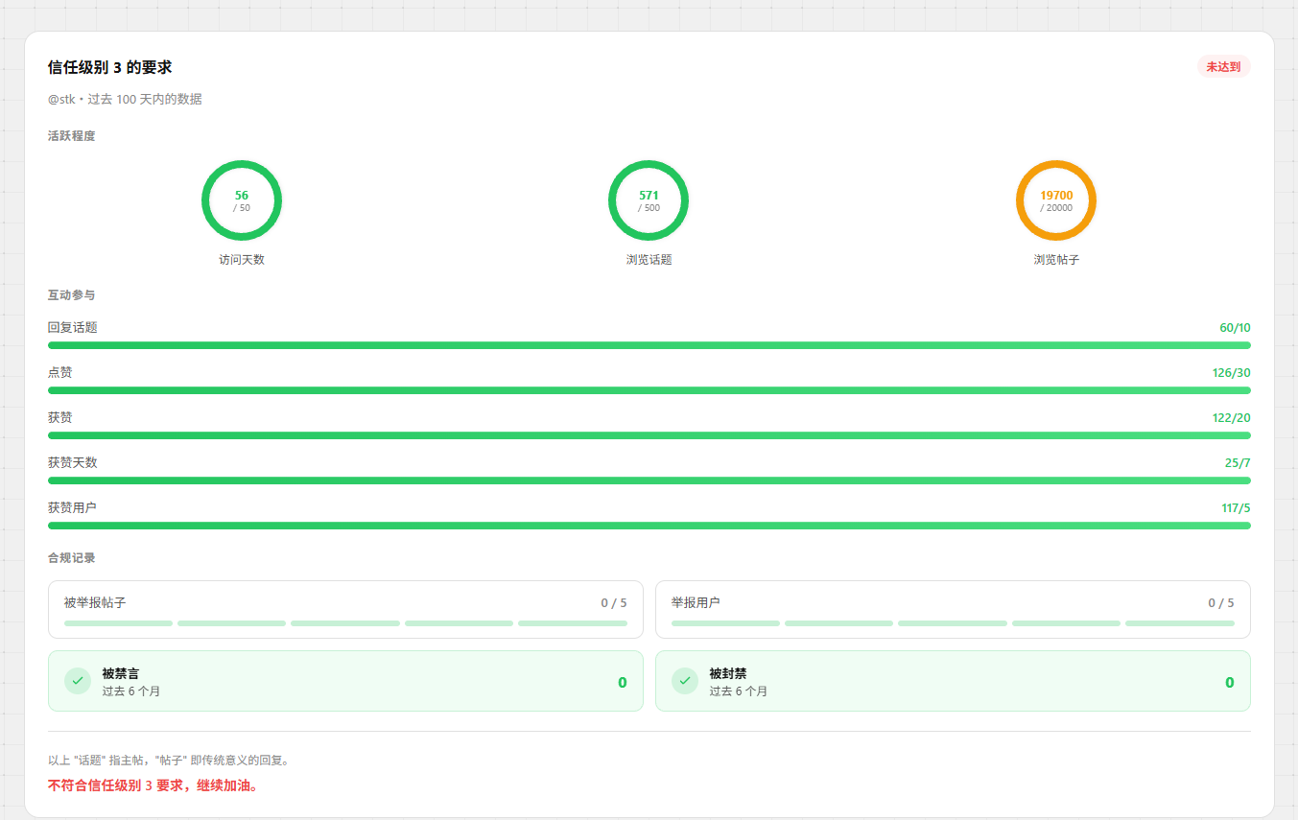Screen dimensions: 1298x820
Task: Click the 60/10 value
Action: pyautogui.click(x=1235, y=328)
